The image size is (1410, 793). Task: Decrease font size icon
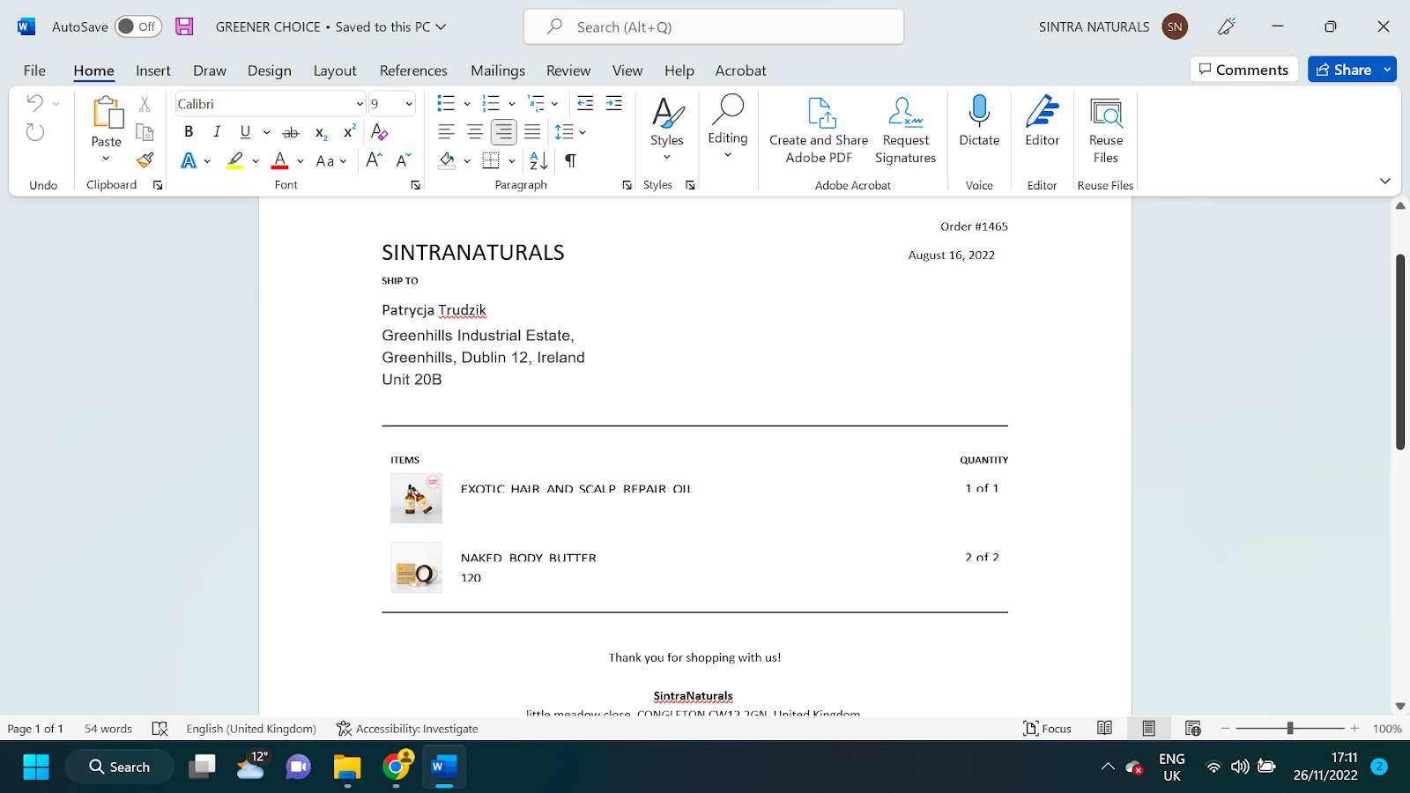point(404,160)
